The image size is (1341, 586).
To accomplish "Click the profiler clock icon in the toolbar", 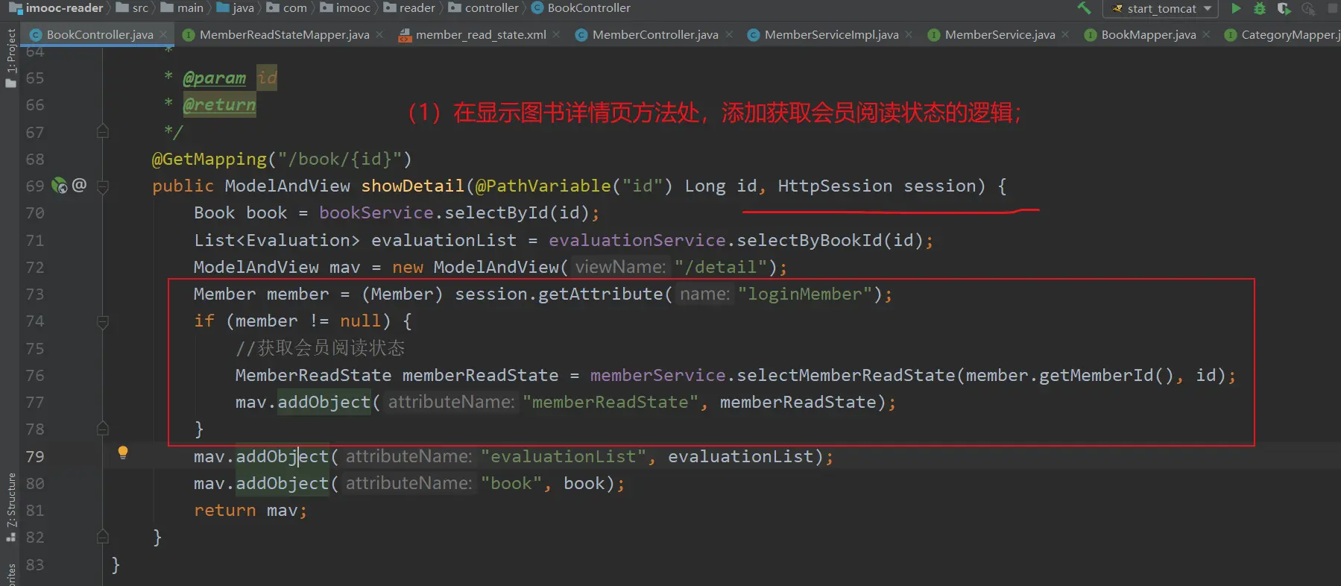I will (x=1308, y=8).
